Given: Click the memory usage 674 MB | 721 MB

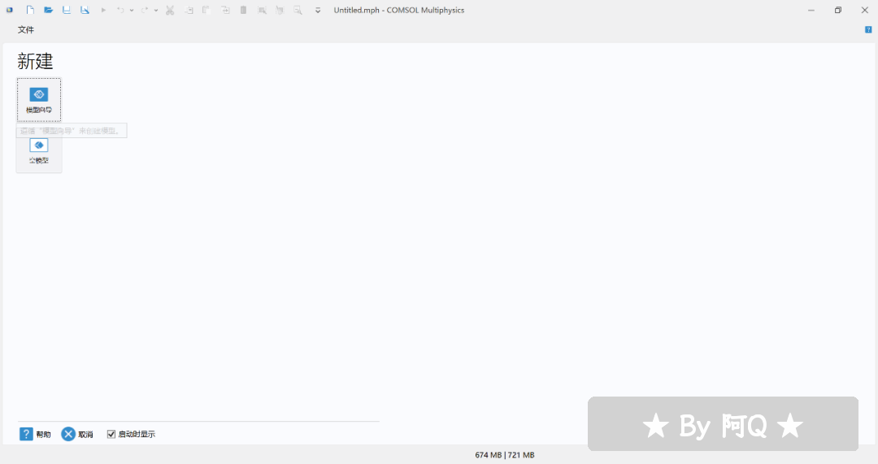Looking at the screenshot, I should point(505,455).
